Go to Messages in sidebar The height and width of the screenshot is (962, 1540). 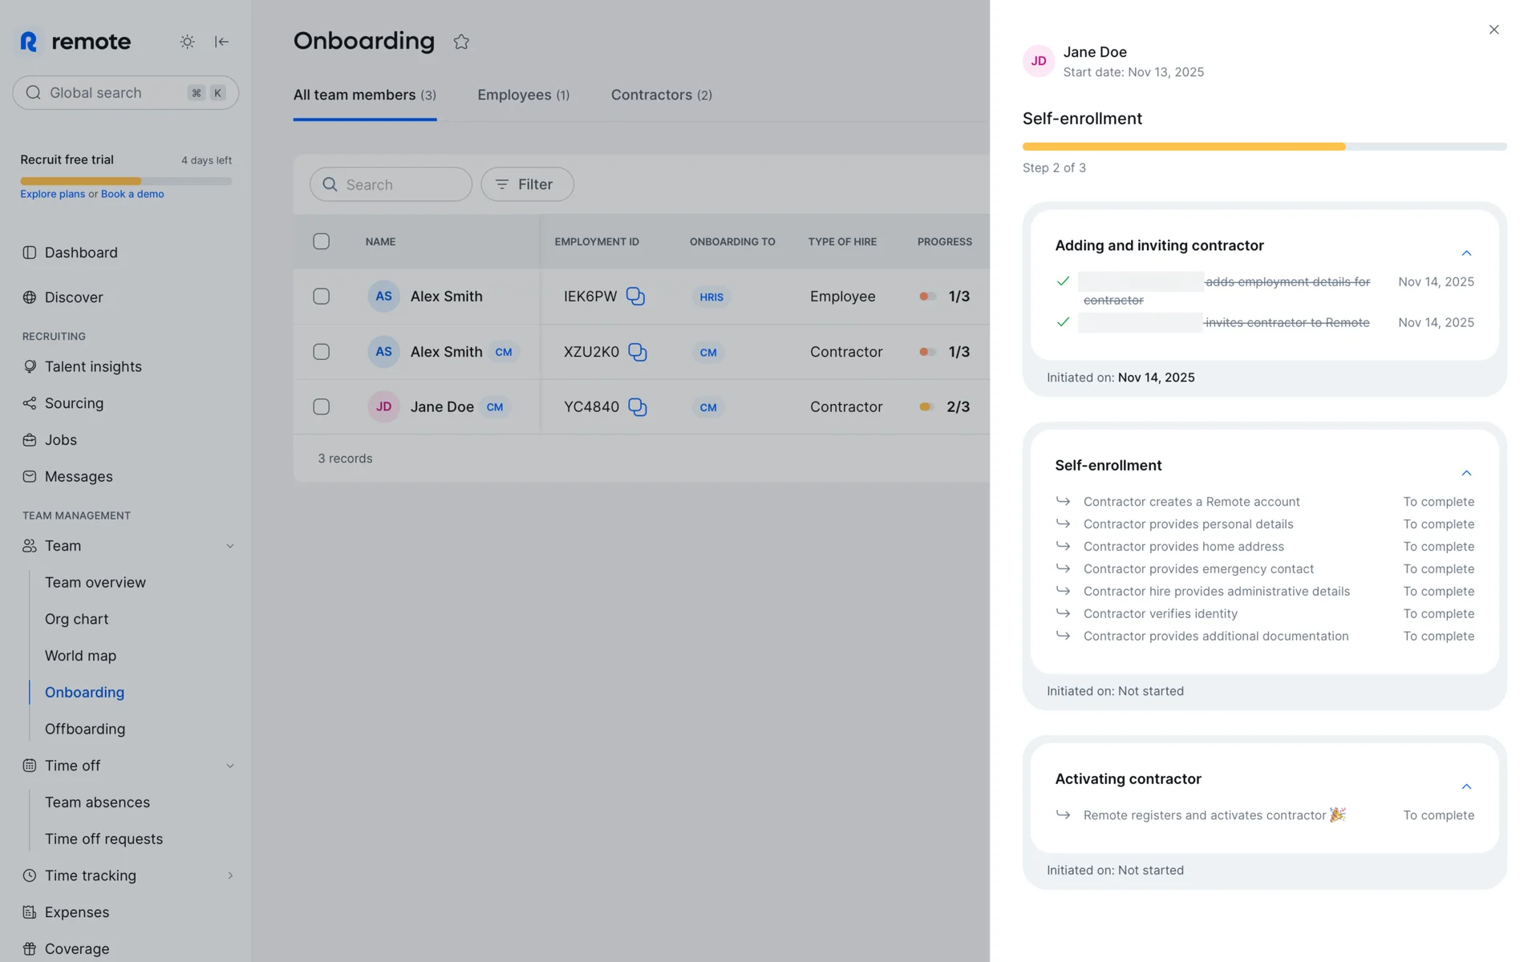coord(78,476)
